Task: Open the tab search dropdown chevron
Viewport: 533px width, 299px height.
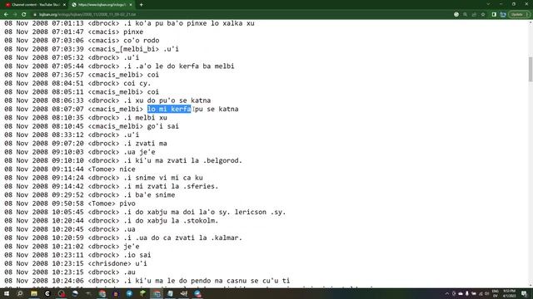Action: 488,4
